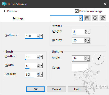The width and height of the screenshot is (109, 95).
Task: Click the Cancel button
Action: pyautogui.click(x=56, y=89)
